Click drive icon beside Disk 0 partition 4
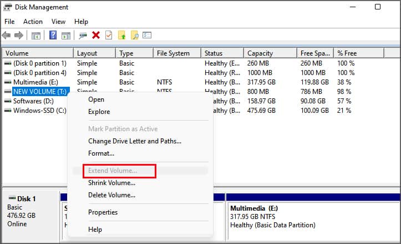Image resolution: width=401 pixels, height=244 pixels. pyautogui.click(x=8, y=73)
